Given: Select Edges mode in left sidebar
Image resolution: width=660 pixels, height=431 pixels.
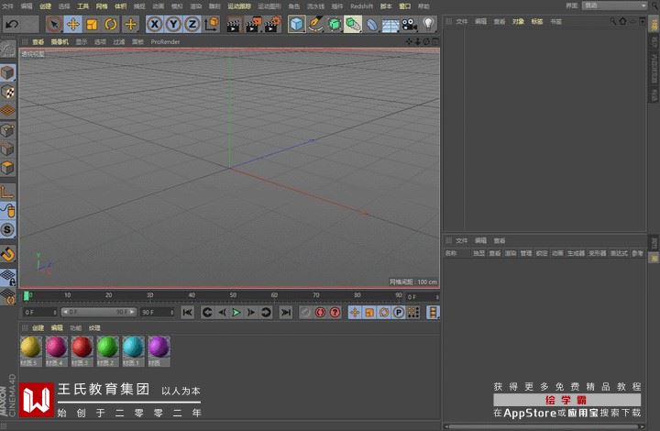Looking at the screenshot, I should click(x=7, y=149).
